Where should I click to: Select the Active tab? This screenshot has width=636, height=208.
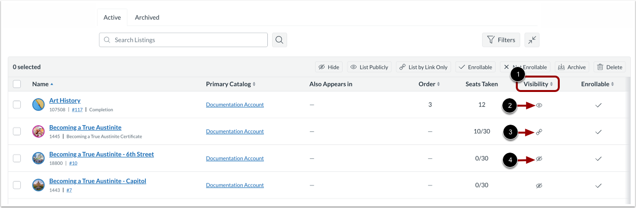point(112,17)
